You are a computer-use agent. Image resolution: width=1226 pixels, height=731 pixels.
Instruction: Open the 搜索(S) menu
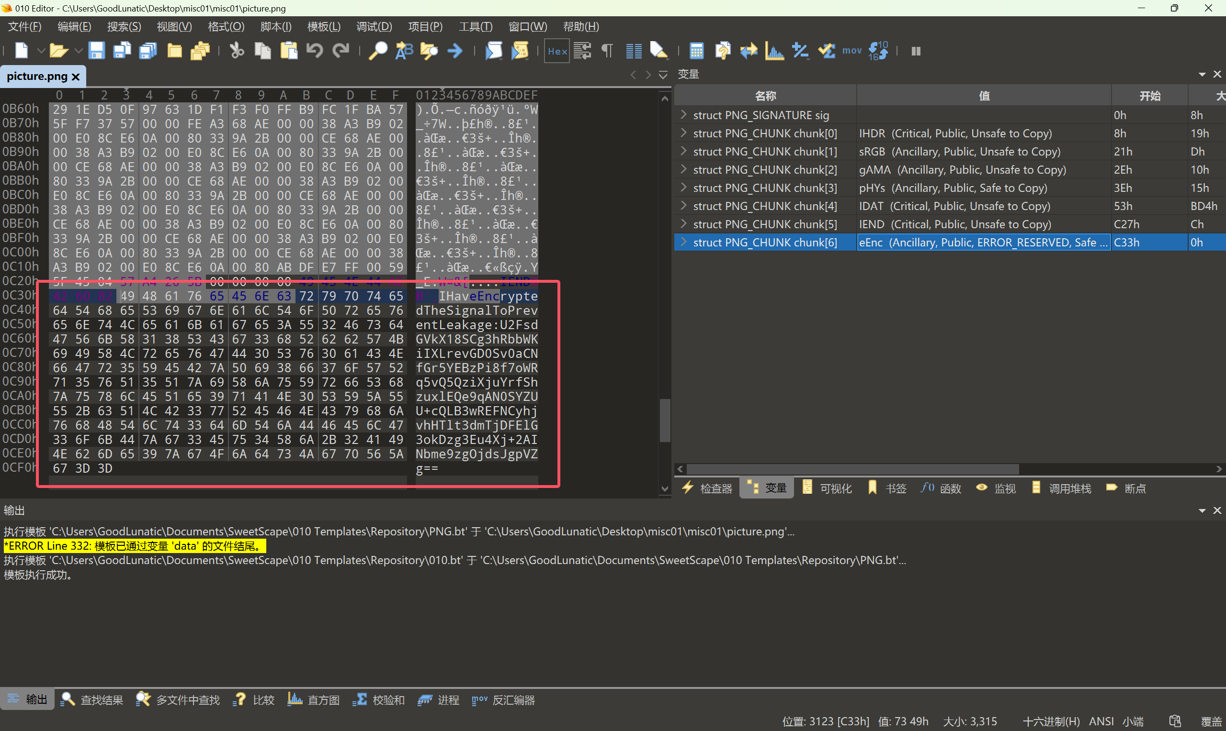124,26
